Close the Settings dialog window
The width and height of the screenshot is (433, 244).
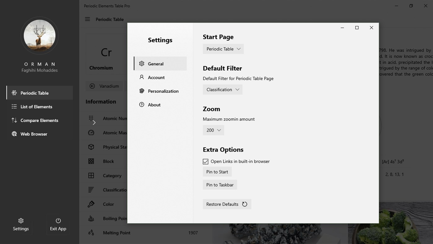(371, 28)
